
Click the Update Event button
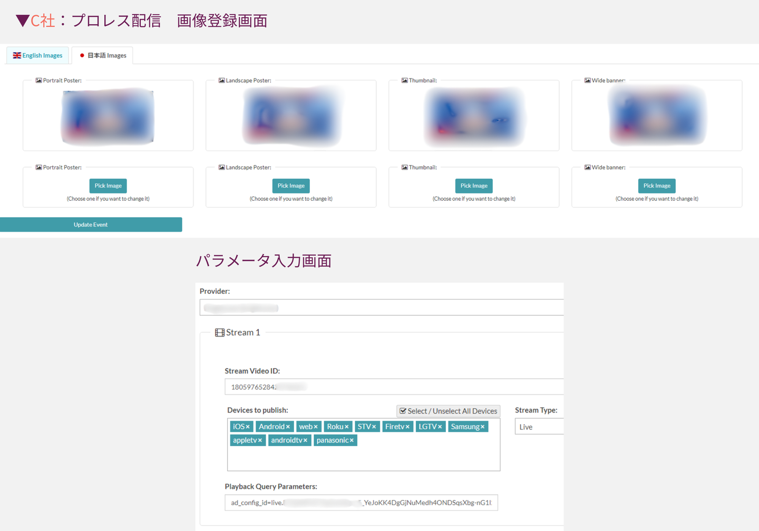pos(91,224)
